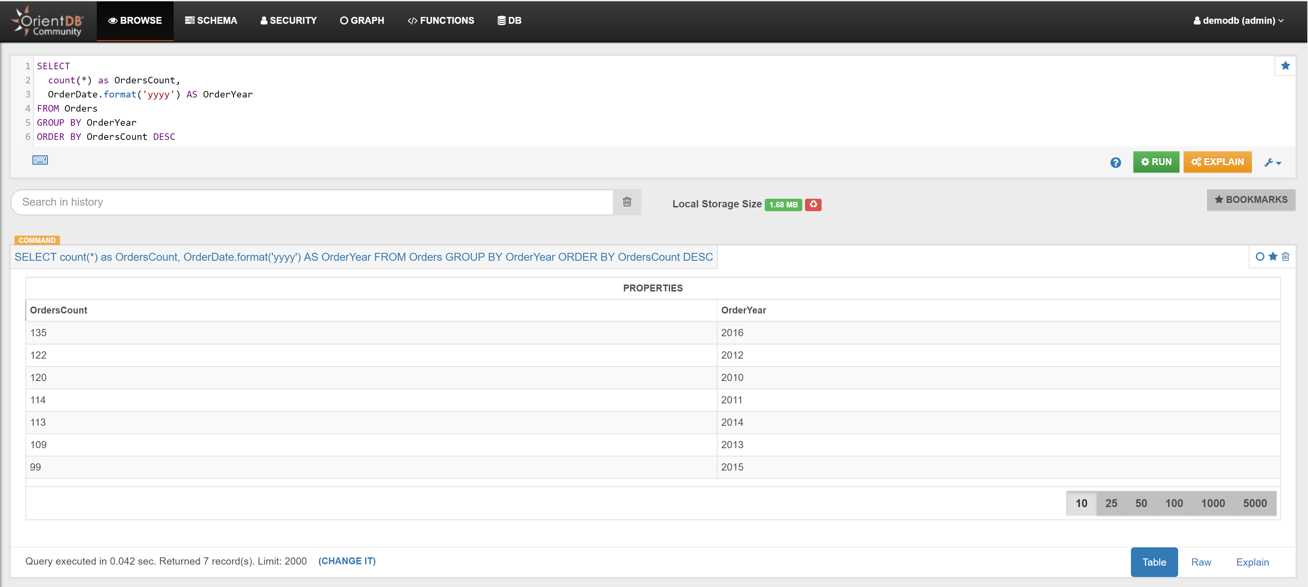Select page size 25

click(x=1111, y=503)
